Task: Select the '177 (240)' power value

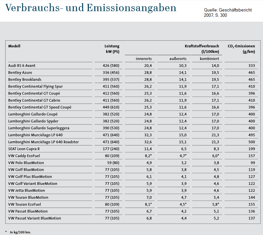Action: (x=111, y=149)
